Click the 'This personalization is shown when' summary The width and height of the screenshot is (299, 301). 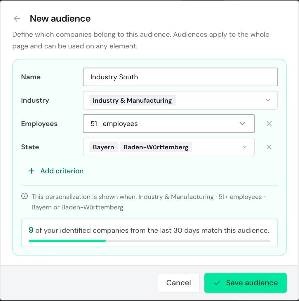coord(148,202)
